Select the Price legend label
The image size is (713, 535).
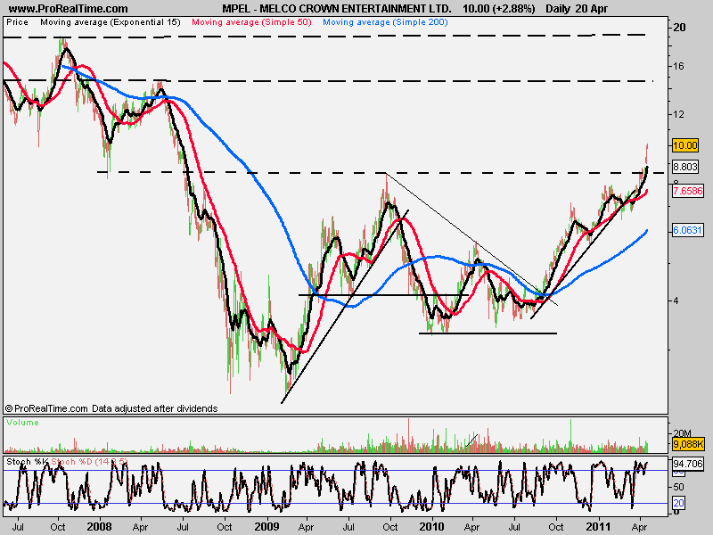click(x=17, y=22)
